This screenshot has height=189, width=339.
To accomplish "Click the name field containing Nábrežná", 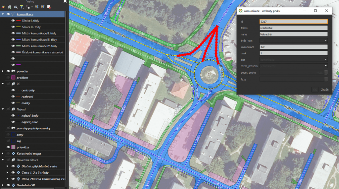I will tap(293, 34).
